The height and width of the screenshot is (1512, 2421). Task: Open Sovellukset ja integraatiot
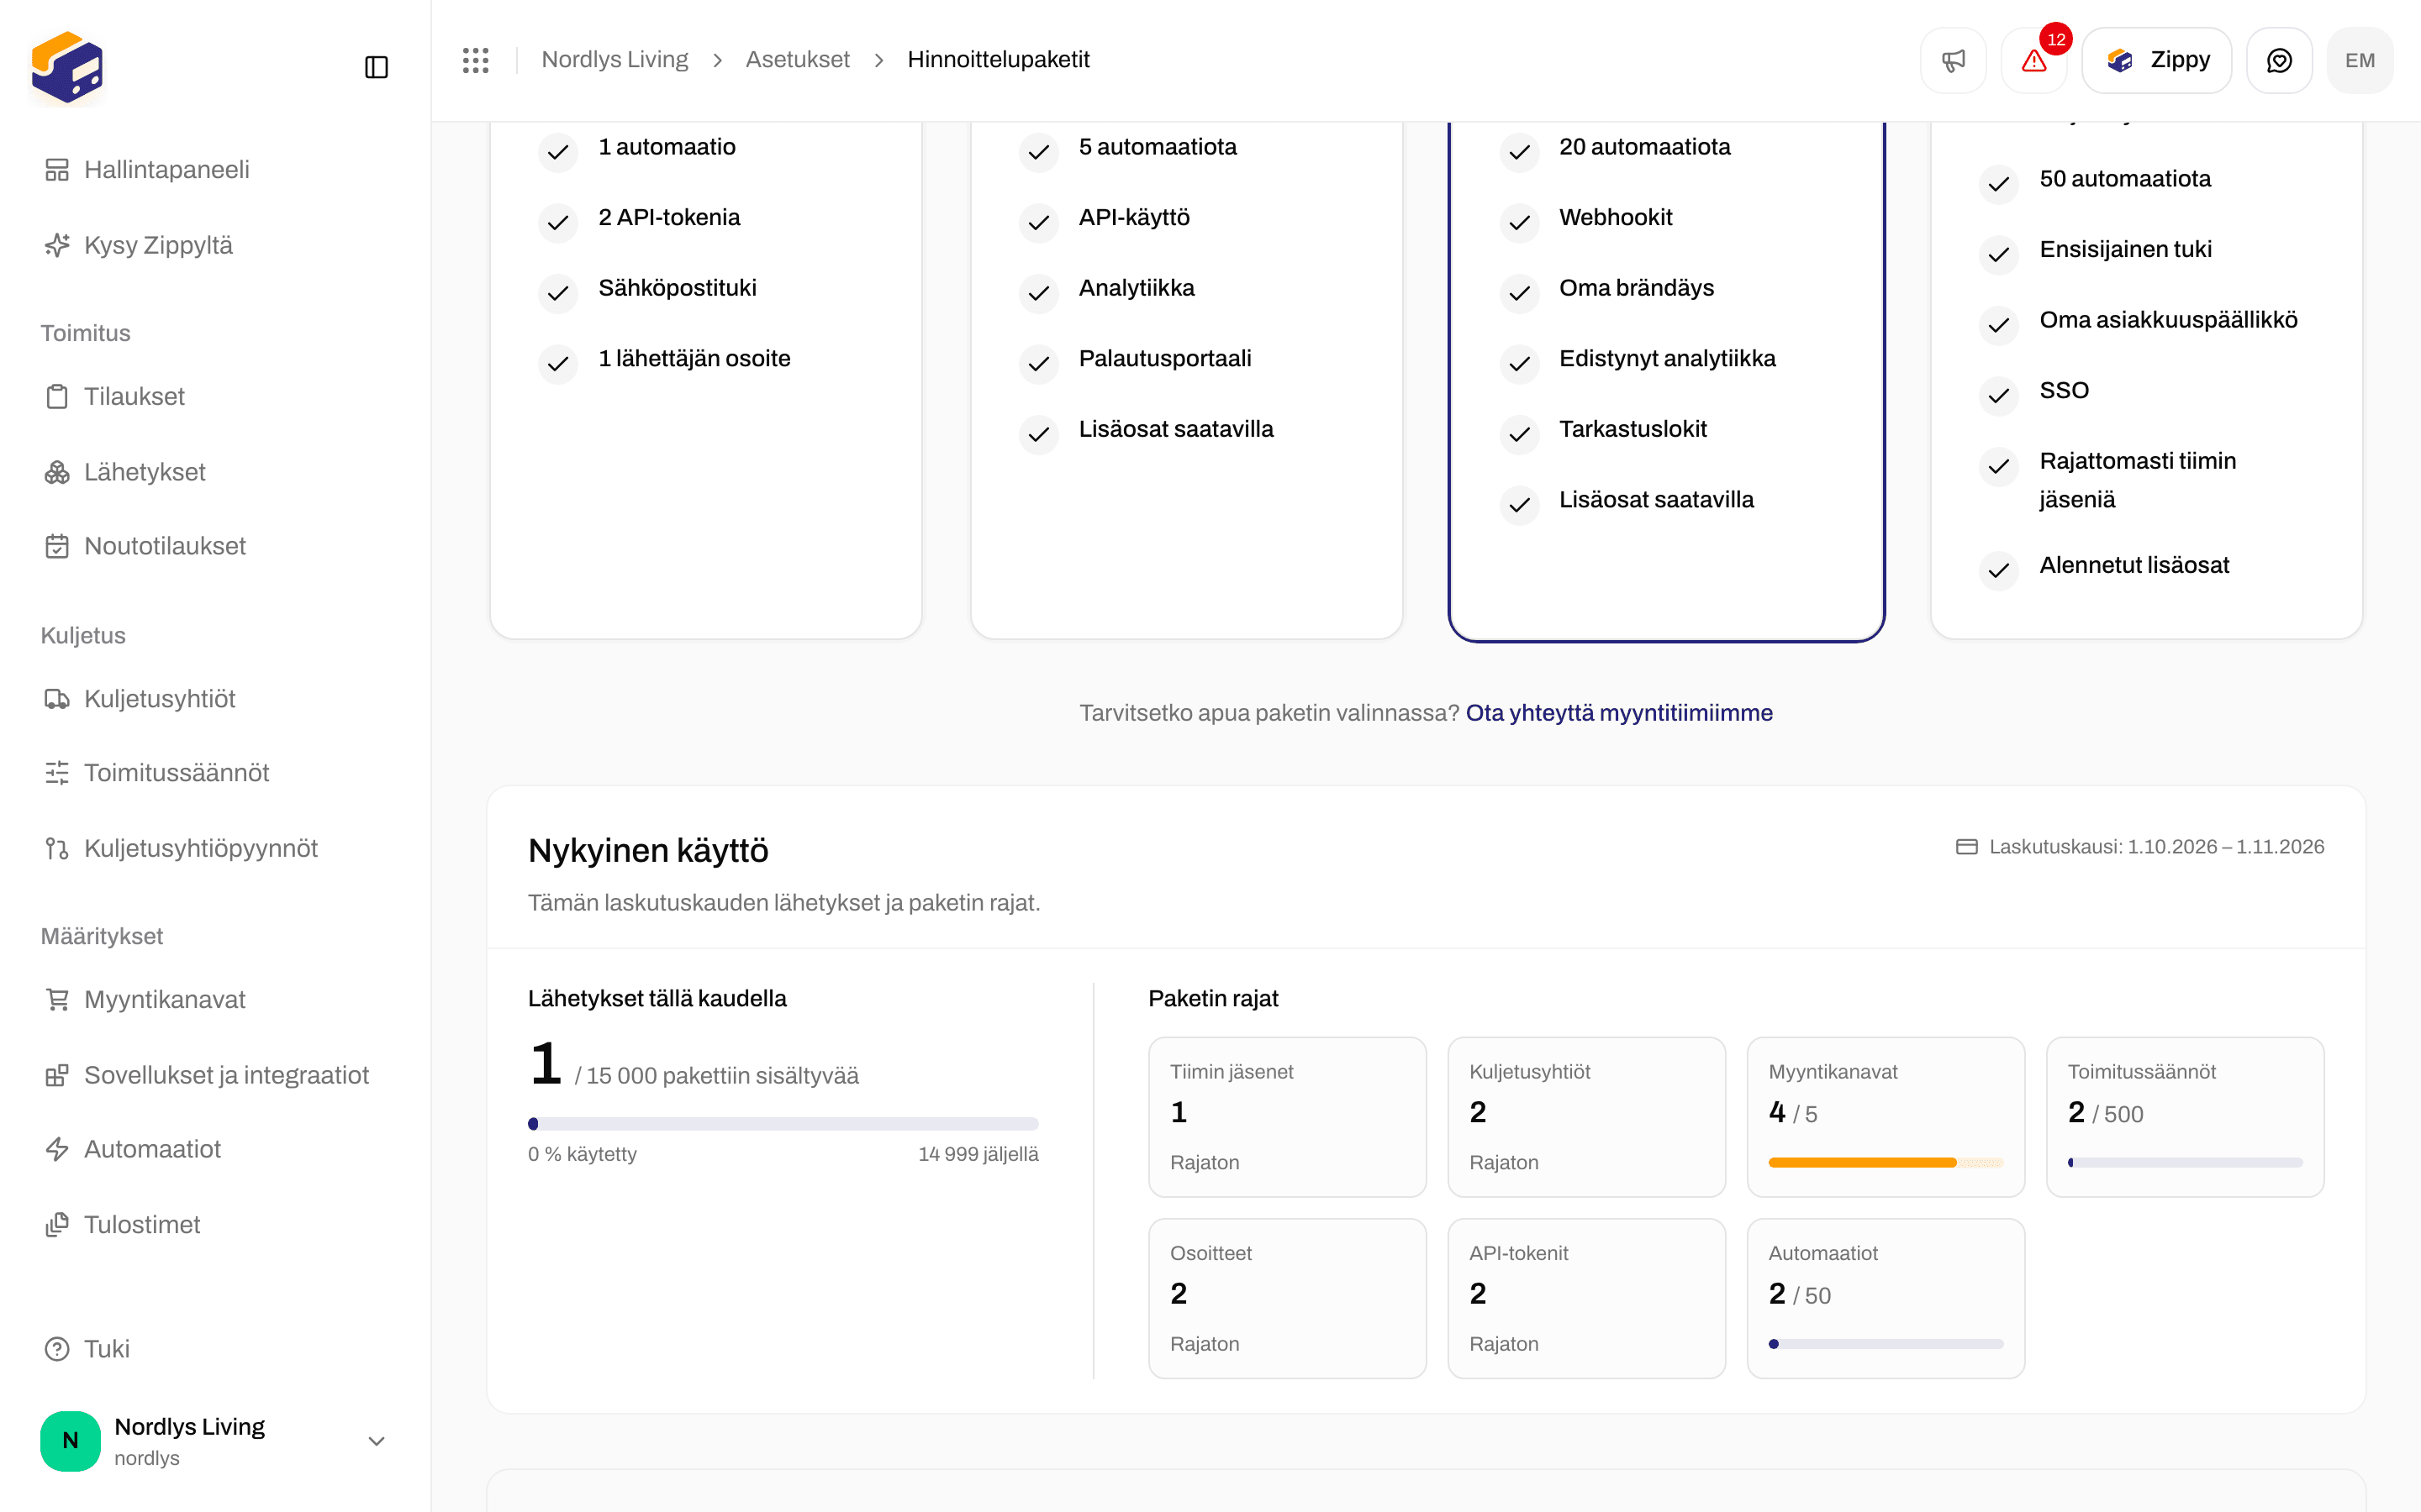click(x=215, y=1075)
